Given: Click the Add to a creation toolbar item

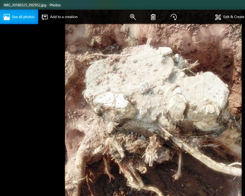Looking at the screenshot, I should [x=59, y=17].
